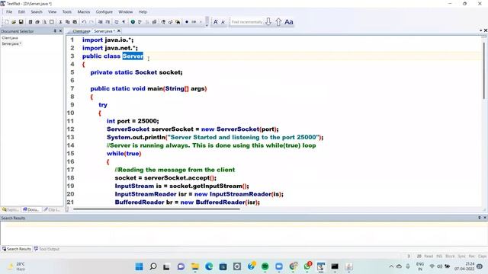The height and width of the screenshot is (274, 488).
Task: Increase font size with large A icon
Action: (x=215, y=22)
